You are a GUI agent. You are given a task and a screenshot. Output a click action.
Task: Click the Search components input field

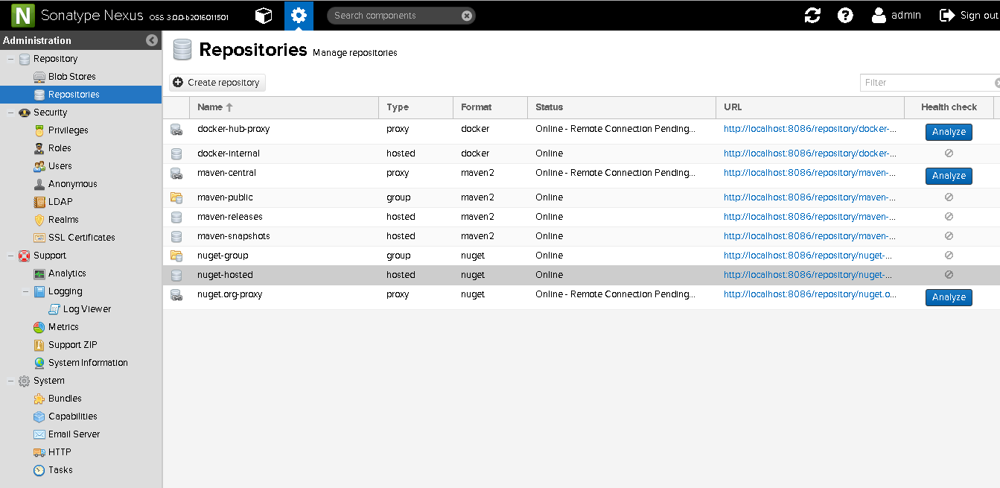coord(395,16)
